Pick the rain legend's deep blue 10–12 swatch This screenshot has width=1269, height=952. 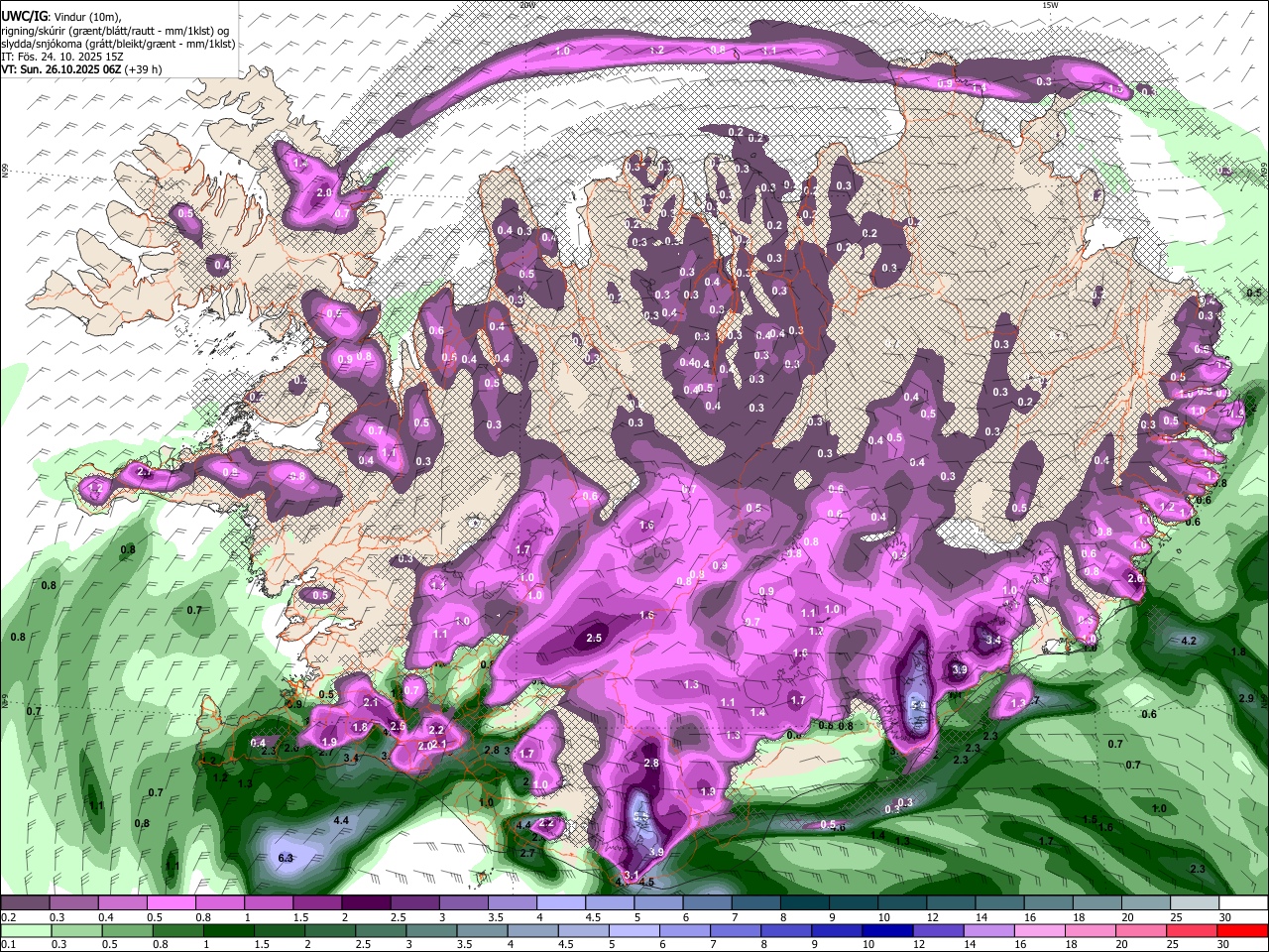pyautogui.click(x=887, y=930)
